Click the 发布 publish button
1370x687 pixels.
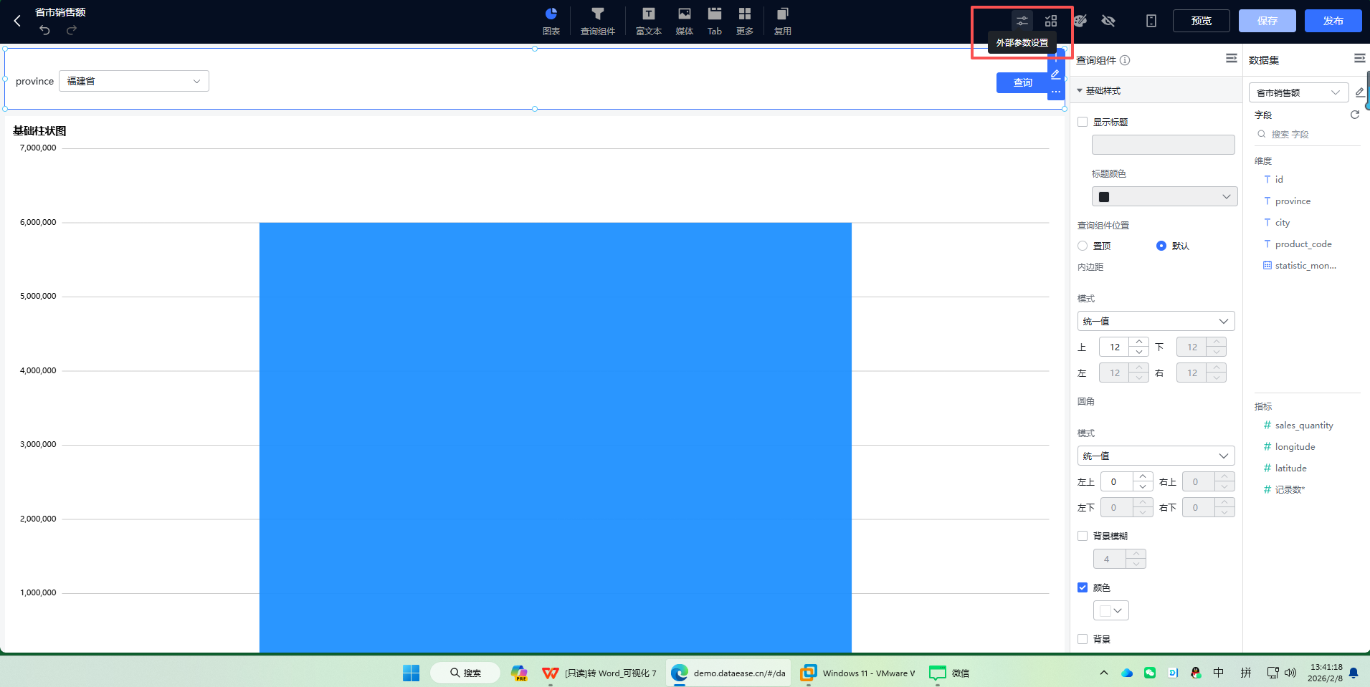(x=1333, y=21)
